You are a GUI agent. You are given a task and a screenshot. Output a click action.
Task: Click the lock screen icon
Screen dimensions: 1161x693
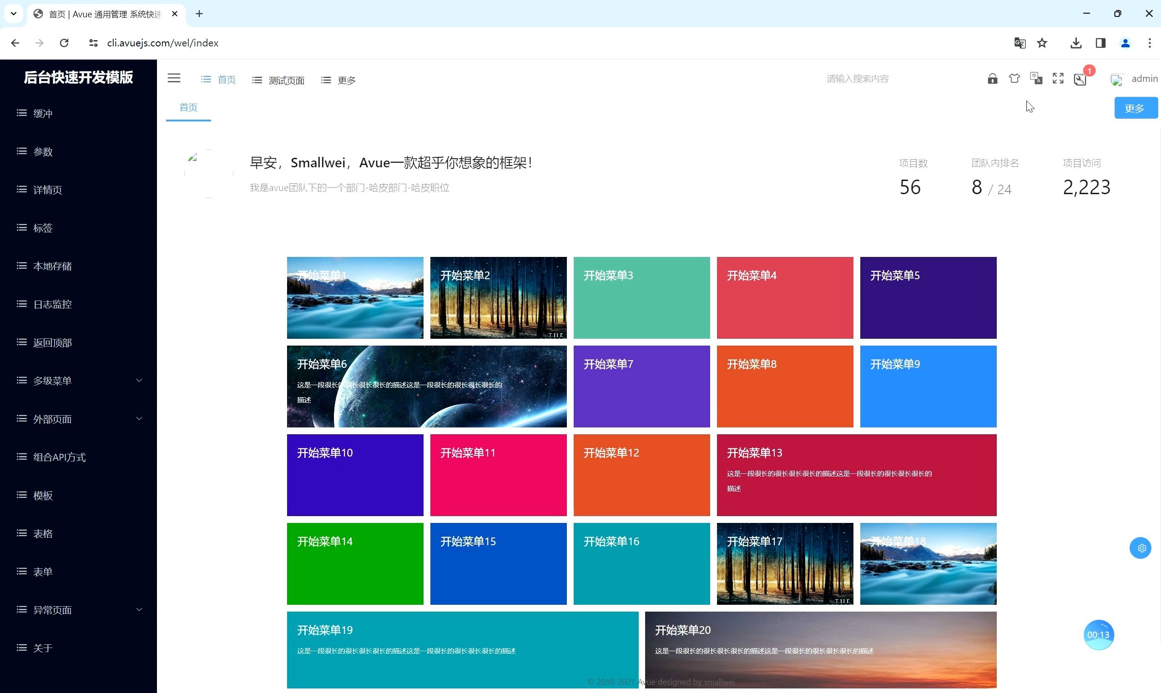point(992,79)
